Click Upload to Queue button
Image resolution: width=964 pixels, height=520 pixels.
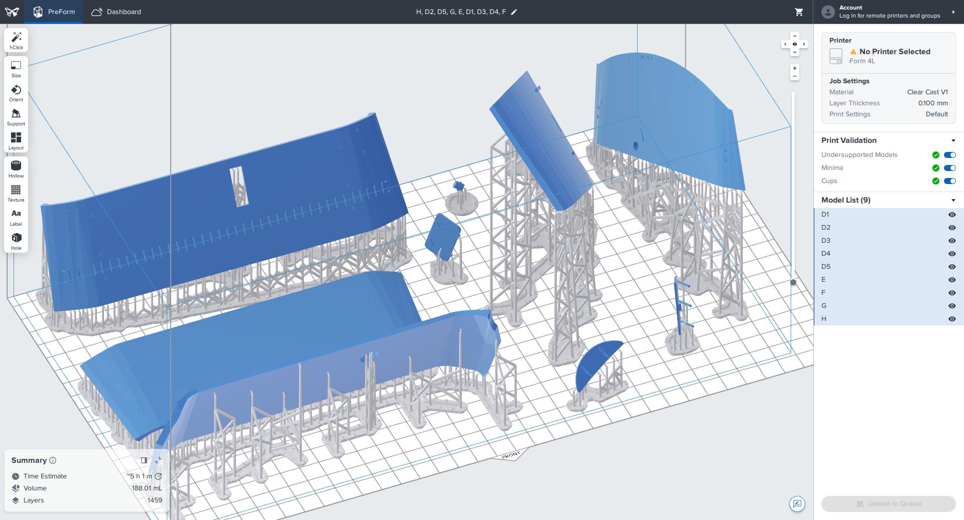tap(888, 504)
